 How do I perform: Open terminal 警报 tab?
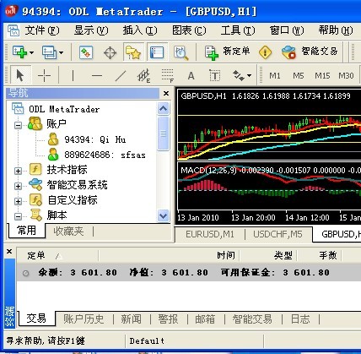(168, 319)
